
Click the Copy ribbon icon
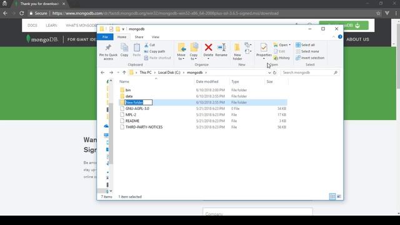pos(124,47)
